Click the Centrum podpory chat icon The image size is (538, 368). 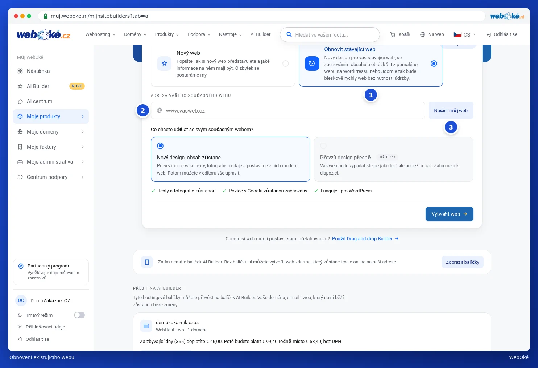point(20,177)
